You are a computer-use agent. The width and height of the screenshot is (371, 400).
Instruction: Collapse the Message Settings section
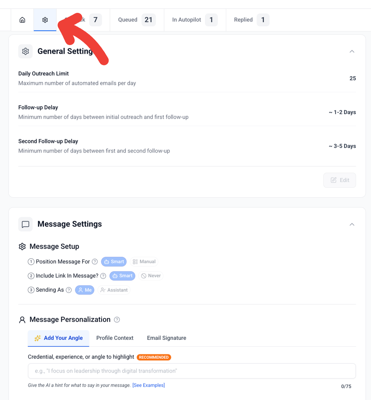(x=352, y=224)
